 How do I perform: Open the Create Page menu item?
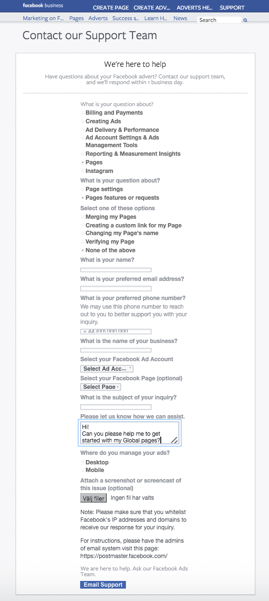click(111, 8)
